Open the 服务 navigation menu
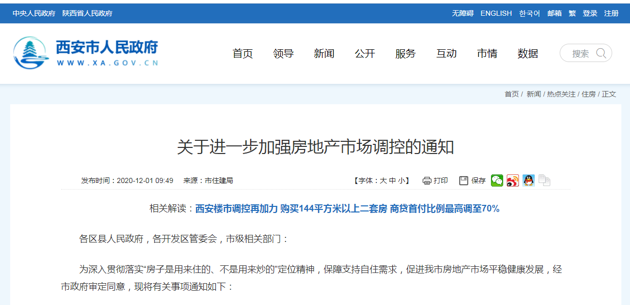 [x=405, y=53]
